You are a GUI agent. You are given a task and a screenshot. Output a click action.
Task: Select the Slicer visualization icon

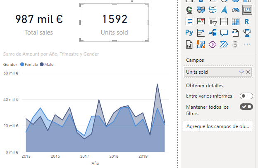[x=213, y=21]
